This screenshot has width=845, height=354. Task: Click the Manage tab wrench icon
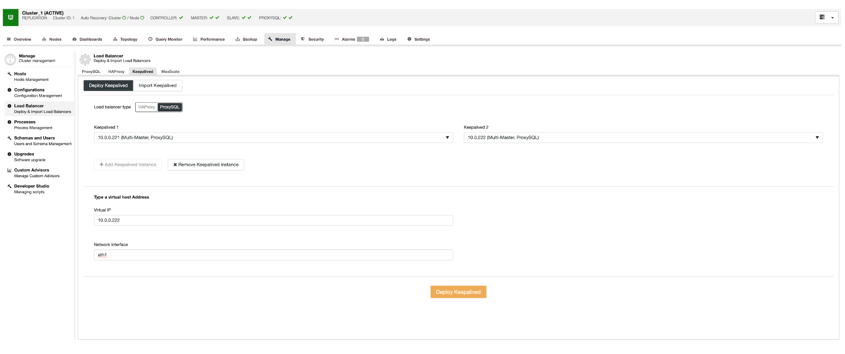(270, 39)
